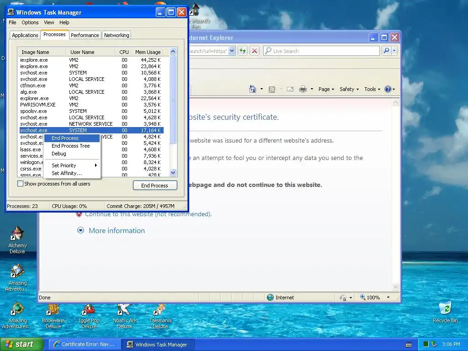The height and width of the screenshot is (351, 468).
Task: Click the Start button
Action: coord(21,344)
